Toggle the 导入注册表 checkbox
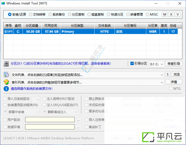Screen dimensions: 186x145 tap(86, 120)
